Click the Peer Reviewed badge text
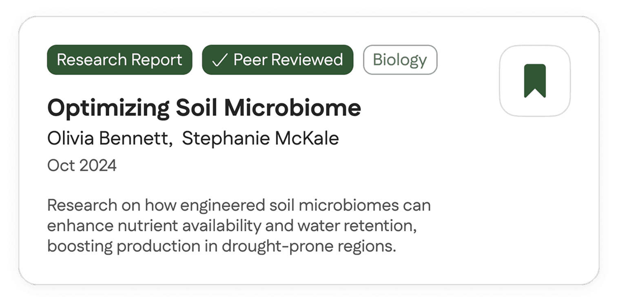The width and height of the screenshot is (618, 306). pyautogui.click(x=288, y=60)
